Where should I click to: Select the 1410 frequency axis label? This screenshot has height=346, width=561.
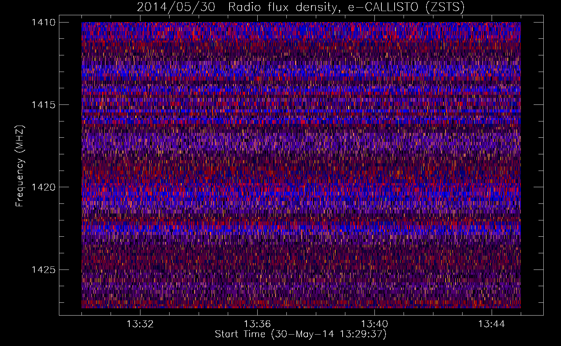pyautogui.click(x=43, y=22)
